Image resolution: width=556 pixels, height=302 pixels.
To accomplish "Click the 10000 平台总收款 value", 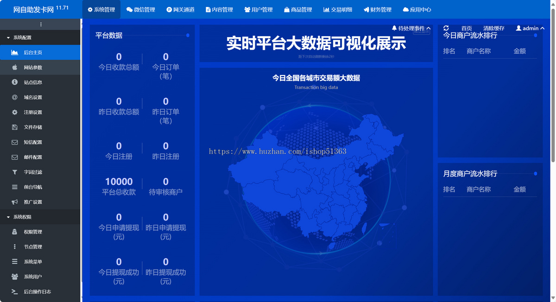I will pyautogui.click(x=119, y=182).
